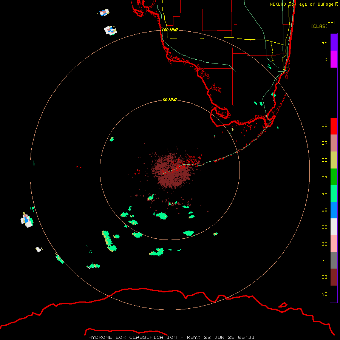The image size is (340, 340).
Task: Click the ND legend label text
Action: pyautogui.click(x=325, y=294)
